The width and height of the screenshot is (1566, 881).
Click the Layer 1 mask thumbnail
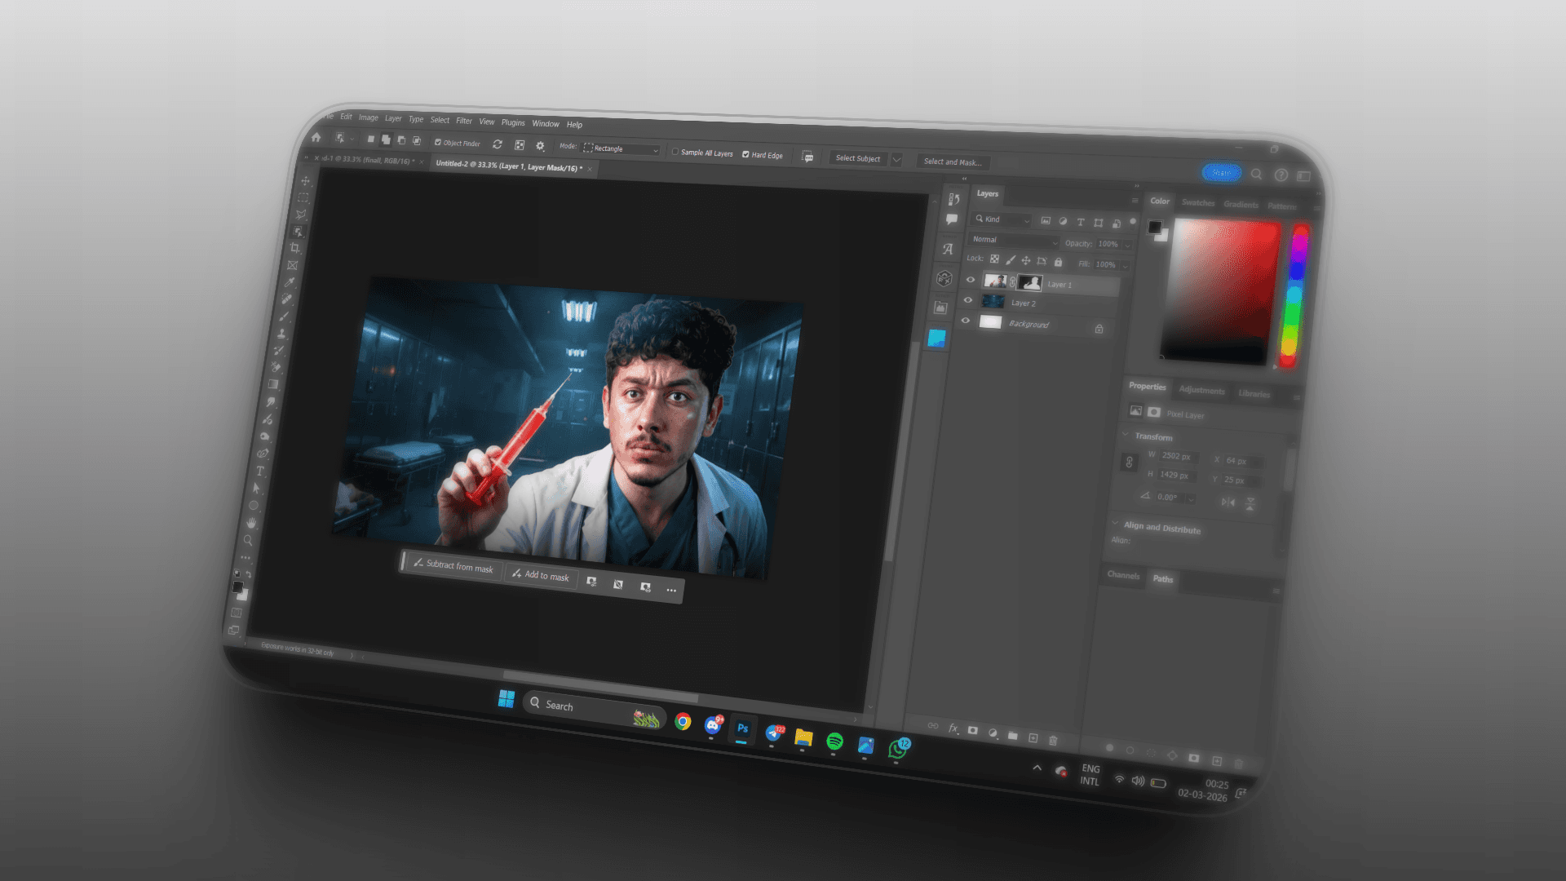pos(1031,283)
